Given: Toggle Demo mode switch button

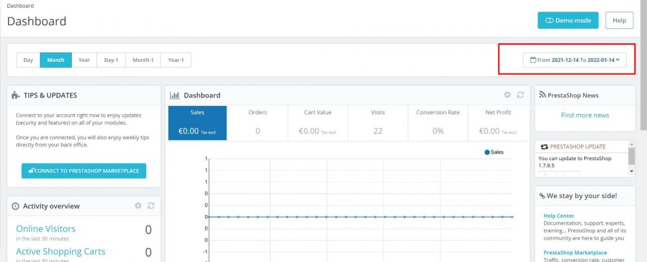Looking at the screenshot, I should (568, 20).
